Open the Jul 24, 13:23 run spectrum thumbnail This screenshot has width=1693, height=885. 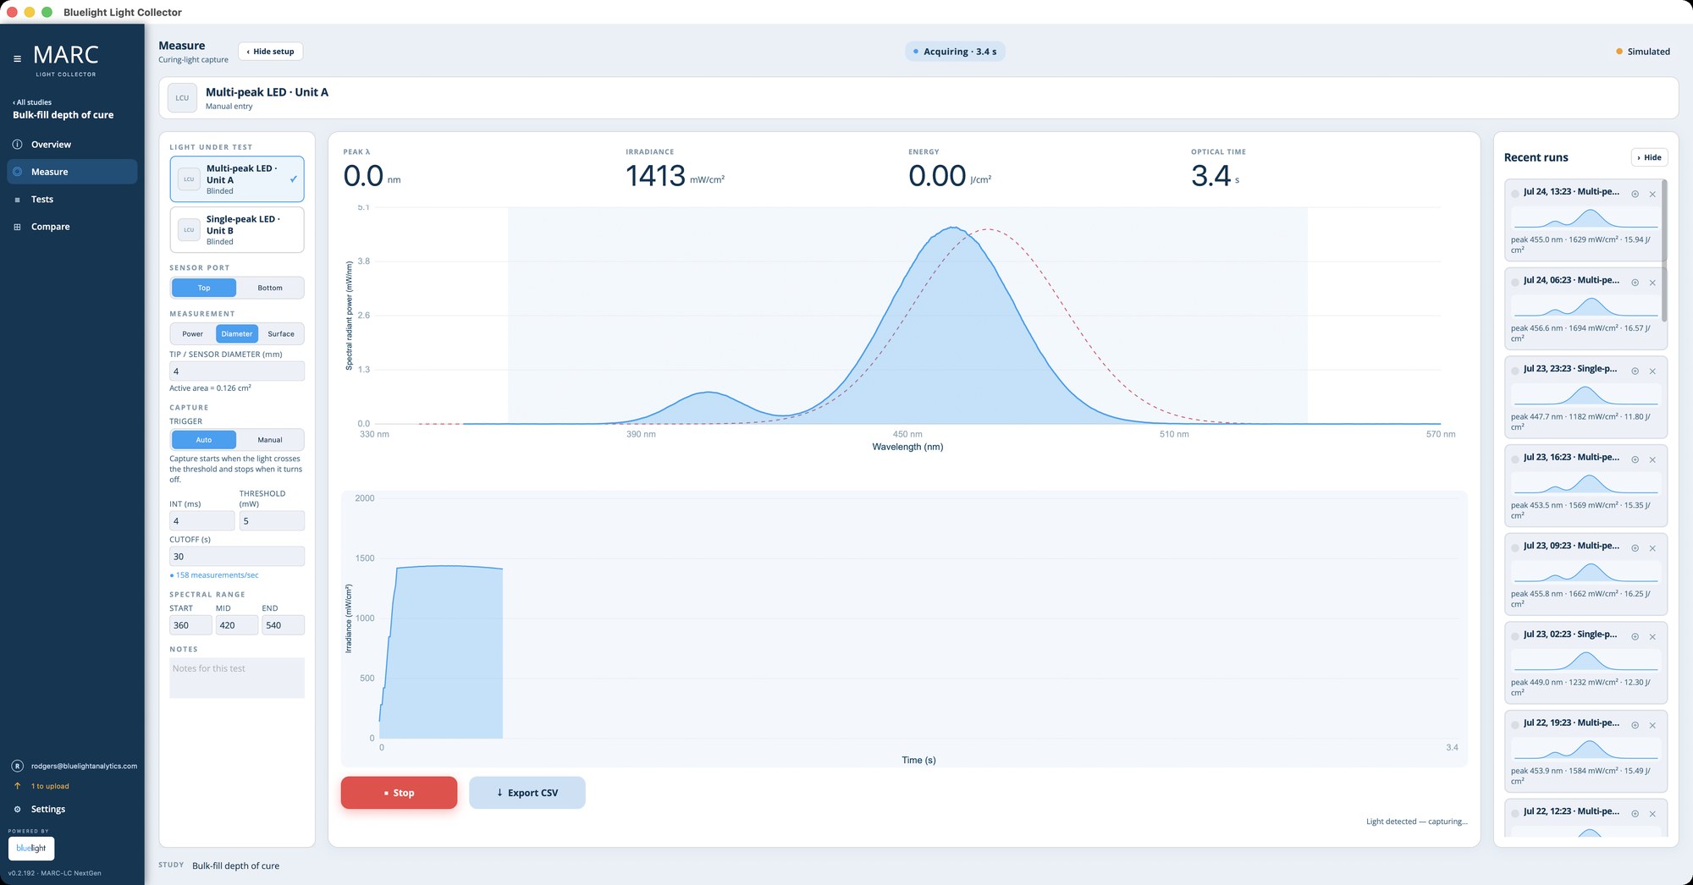[1585, 218]
